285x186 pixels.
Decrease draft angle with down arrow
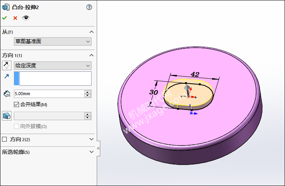[88, 118]
